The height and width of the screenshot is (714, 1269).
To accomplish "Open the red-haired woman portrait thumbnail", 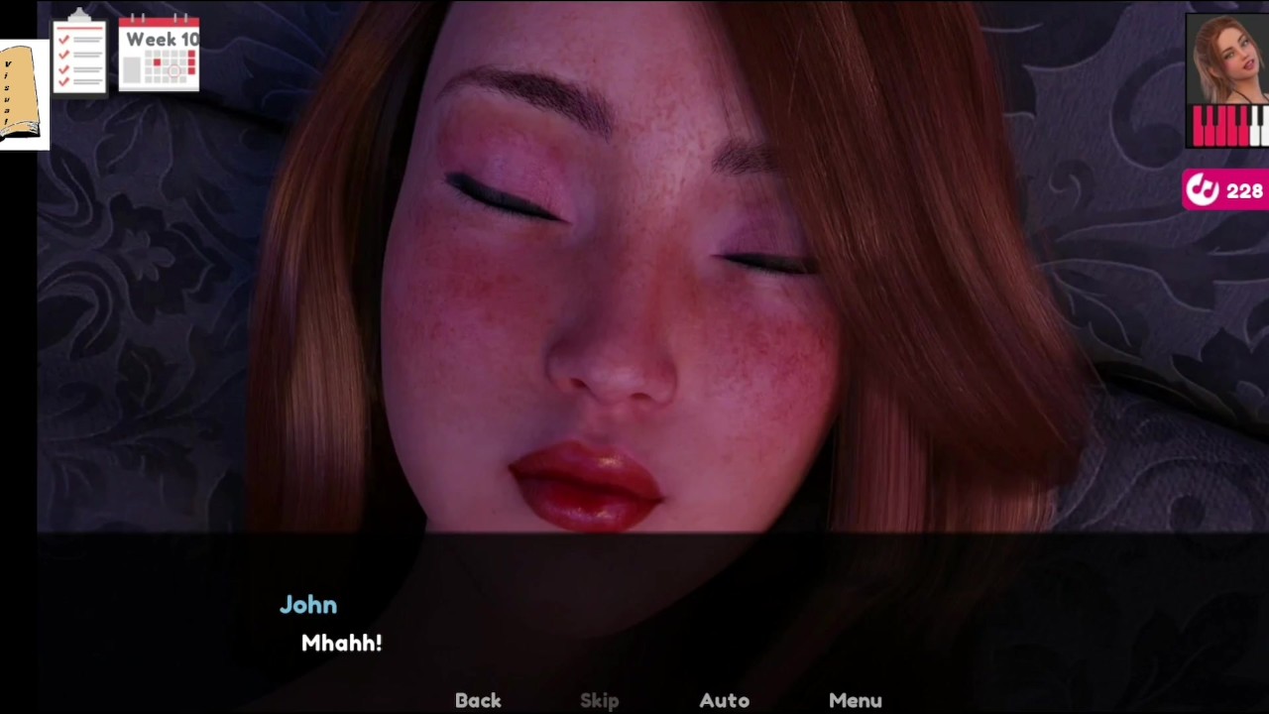I will (x=1228, y=59).
